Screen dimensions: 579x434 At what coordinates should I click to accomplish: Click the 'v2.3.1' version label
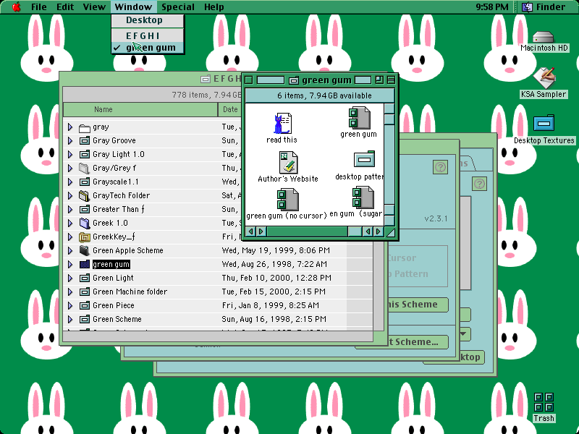pos(436,218)
